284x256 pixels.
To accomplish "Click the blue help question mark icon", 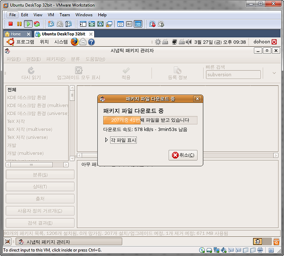I will (92, 42).
